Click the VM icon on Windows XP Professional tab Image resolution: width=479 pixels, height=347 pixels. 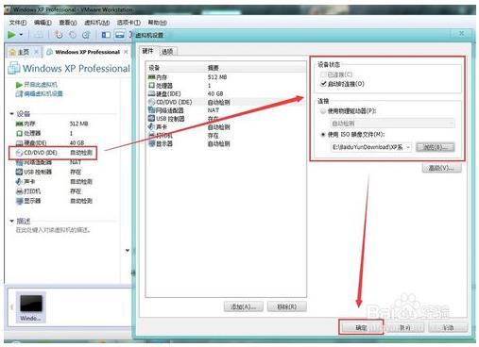49,52
